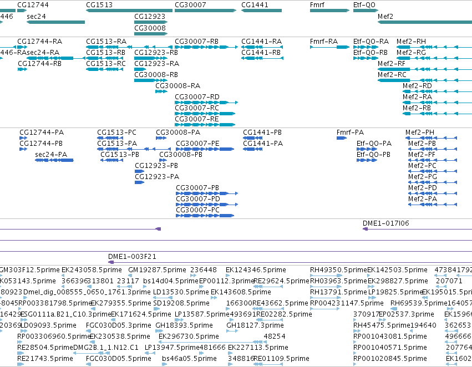Open EST GH18393.5prime
Image resolution: width=472 pixels, height=367 pixels.
[184, 325]
